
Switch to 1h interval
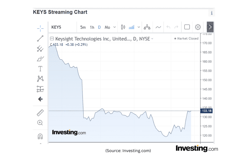(x=92, y=27)
